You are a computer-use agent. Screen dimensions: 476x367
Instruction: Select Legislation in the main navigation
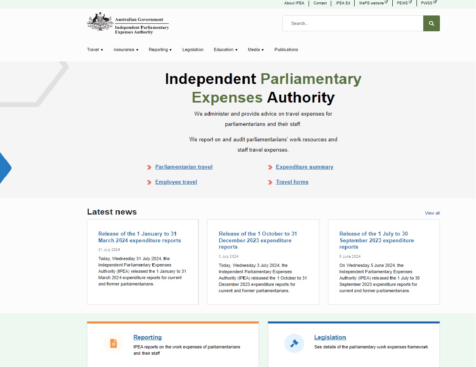point(193,50)
